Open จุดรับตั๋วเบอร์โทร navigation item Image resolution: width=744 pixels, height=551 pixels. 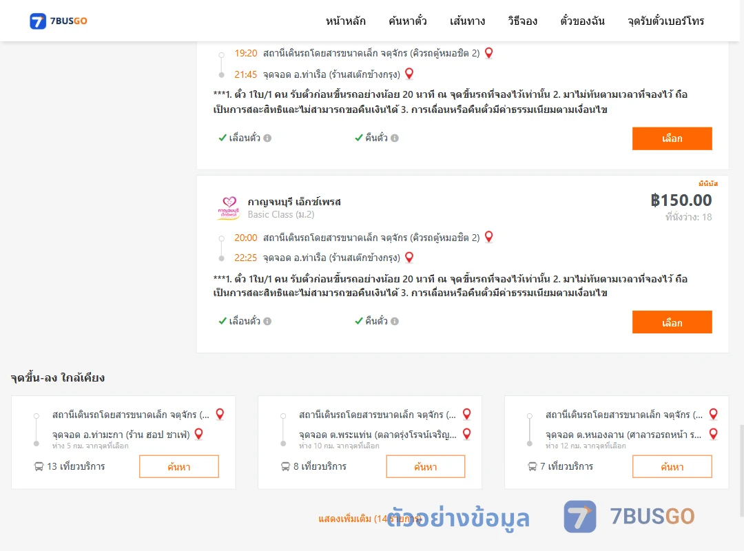pyautogui.click(x=665, y=21)
